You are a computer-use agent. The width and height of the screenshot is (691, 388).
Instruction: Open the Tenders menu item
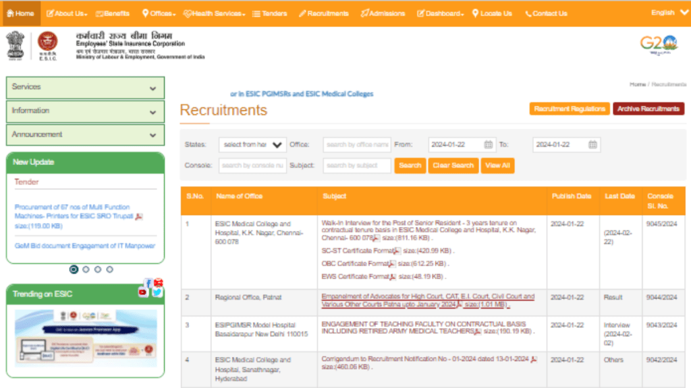click(x=269, y=13)
